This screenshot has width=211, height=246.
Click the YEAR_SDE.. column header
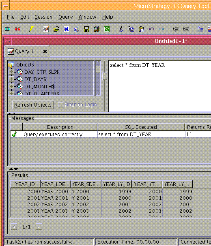click(86, 184)
